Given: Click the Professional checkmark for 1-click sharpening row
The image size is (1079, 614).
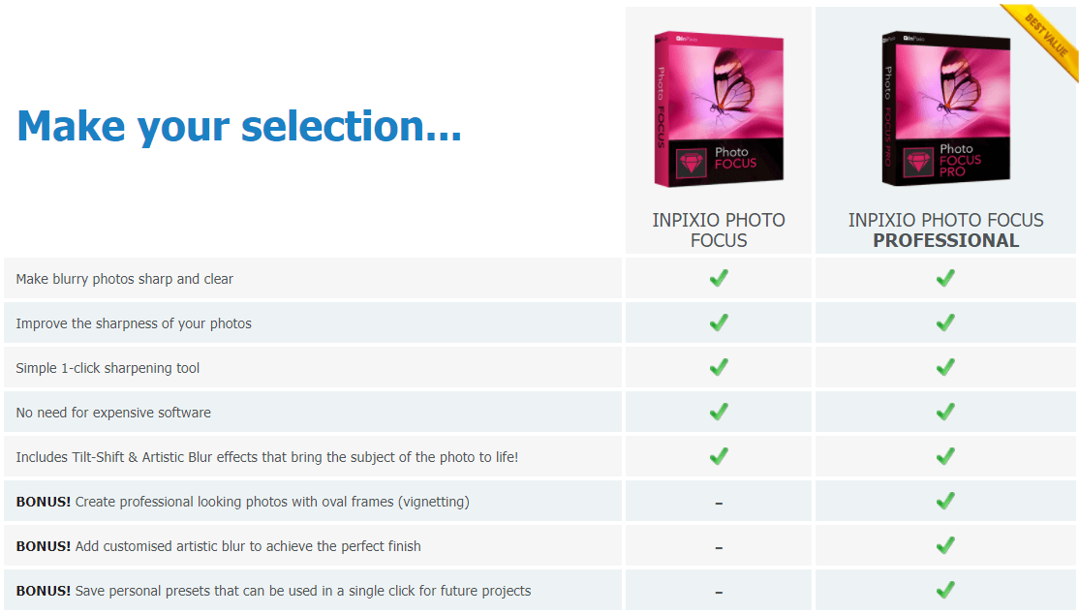Looking at the screenshot, I should [x=945, y=368].
